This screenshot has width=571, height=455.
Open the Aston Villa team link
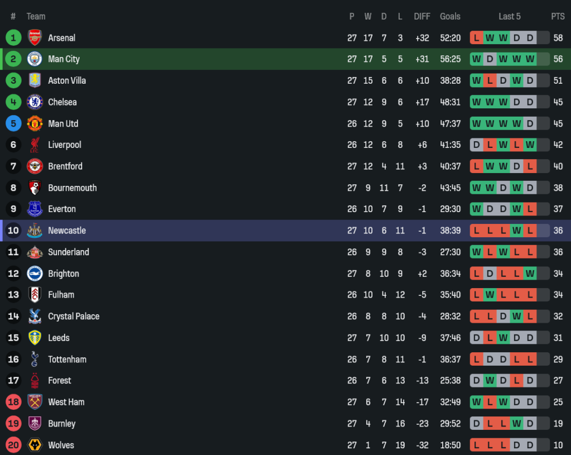pyautogui.click(x=67, y=80)
